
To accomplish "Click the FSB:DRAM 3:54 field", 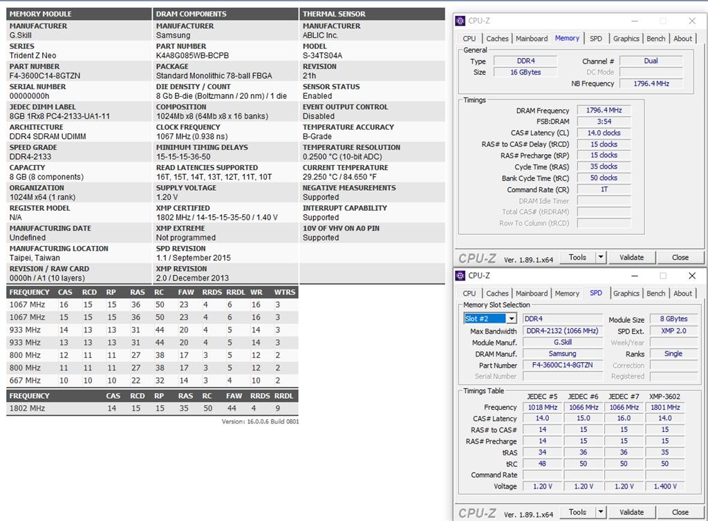I will point(604,122).
